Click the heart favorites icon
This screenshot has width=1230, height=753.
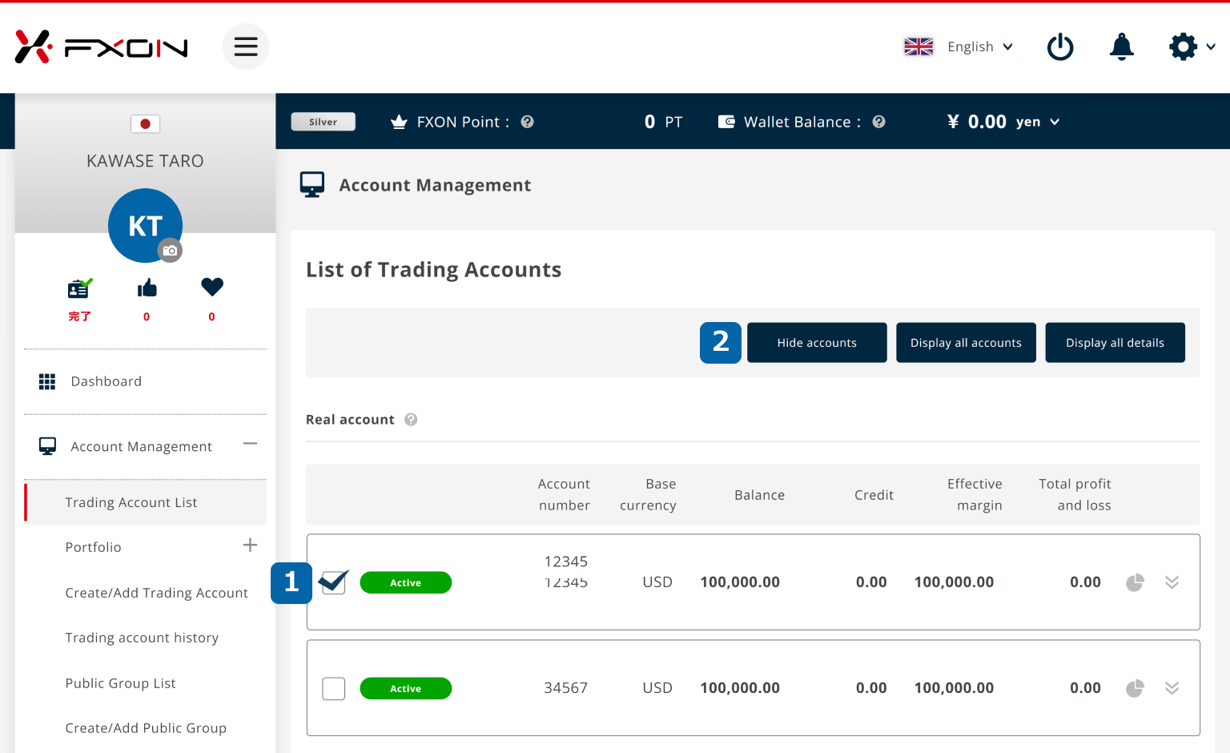(x=212, y=287)
